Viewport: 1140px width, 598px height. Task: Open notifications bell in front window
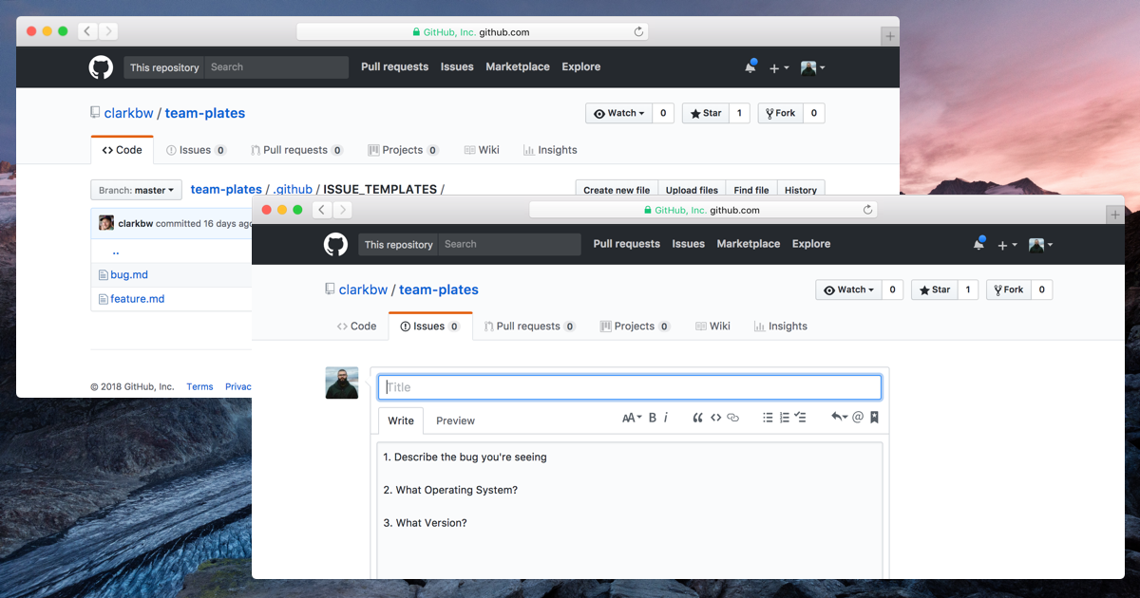(978, 245)
